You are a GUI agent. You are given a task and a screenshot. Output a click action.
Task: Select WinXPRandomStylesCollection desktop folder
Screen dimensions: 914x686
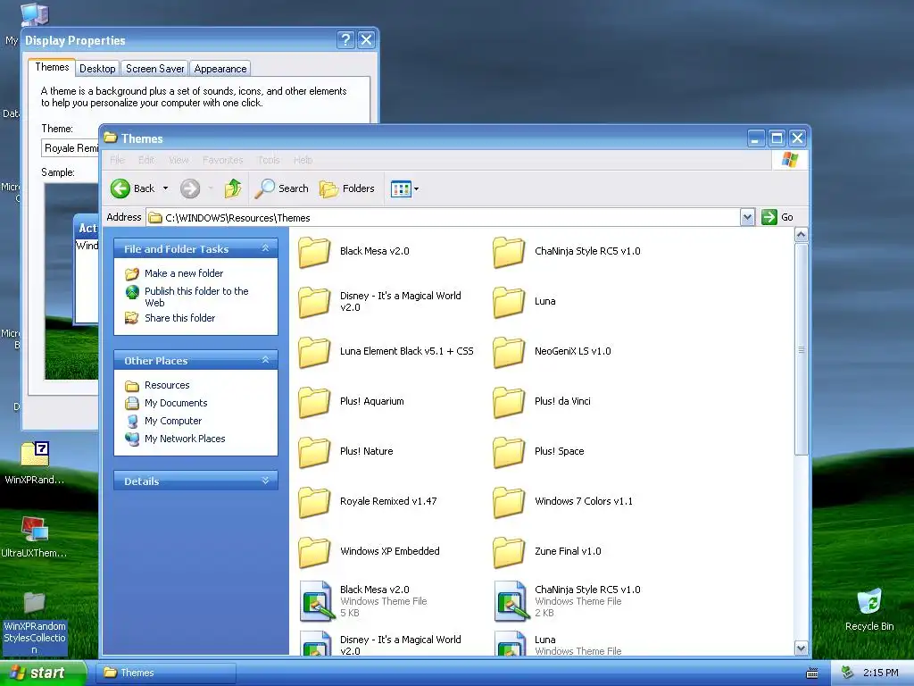pyautogui.click(x=35, y=624)
